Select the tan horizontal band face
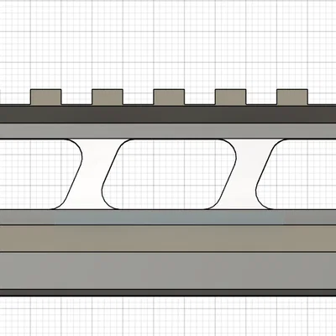The height and width of the screenshot is (336, 336). (x=168, y=239)
